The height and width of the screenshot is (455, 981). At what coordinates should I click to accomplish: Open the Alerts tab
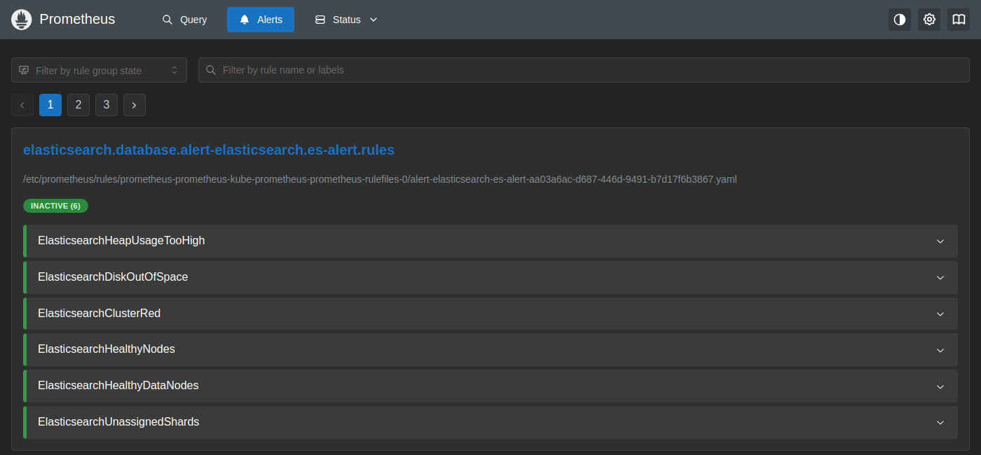point(261,20)
